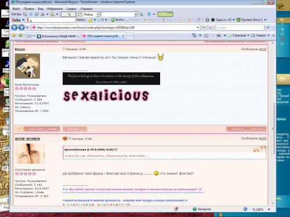Click the blue download arrow icon in DM bar
This screenshot has width=290, height=217.
(149, 14)
